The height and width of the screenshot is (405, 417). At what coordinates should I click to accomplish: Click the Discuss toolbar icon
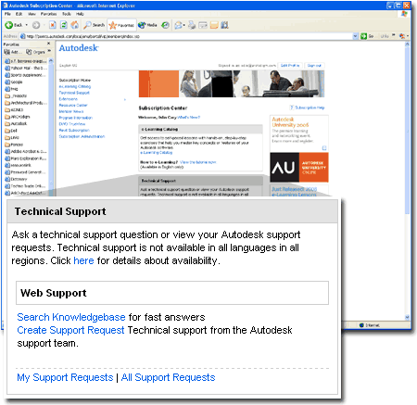pyautogui.click(x=214, y=25)
